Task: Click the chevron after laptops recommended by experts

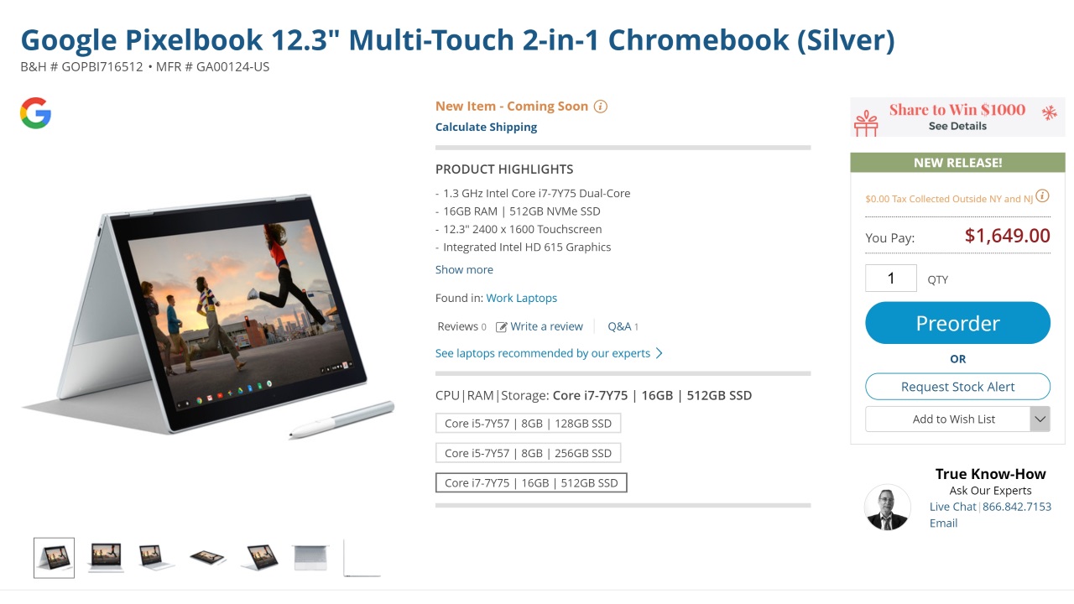Action: click(659, 353)
